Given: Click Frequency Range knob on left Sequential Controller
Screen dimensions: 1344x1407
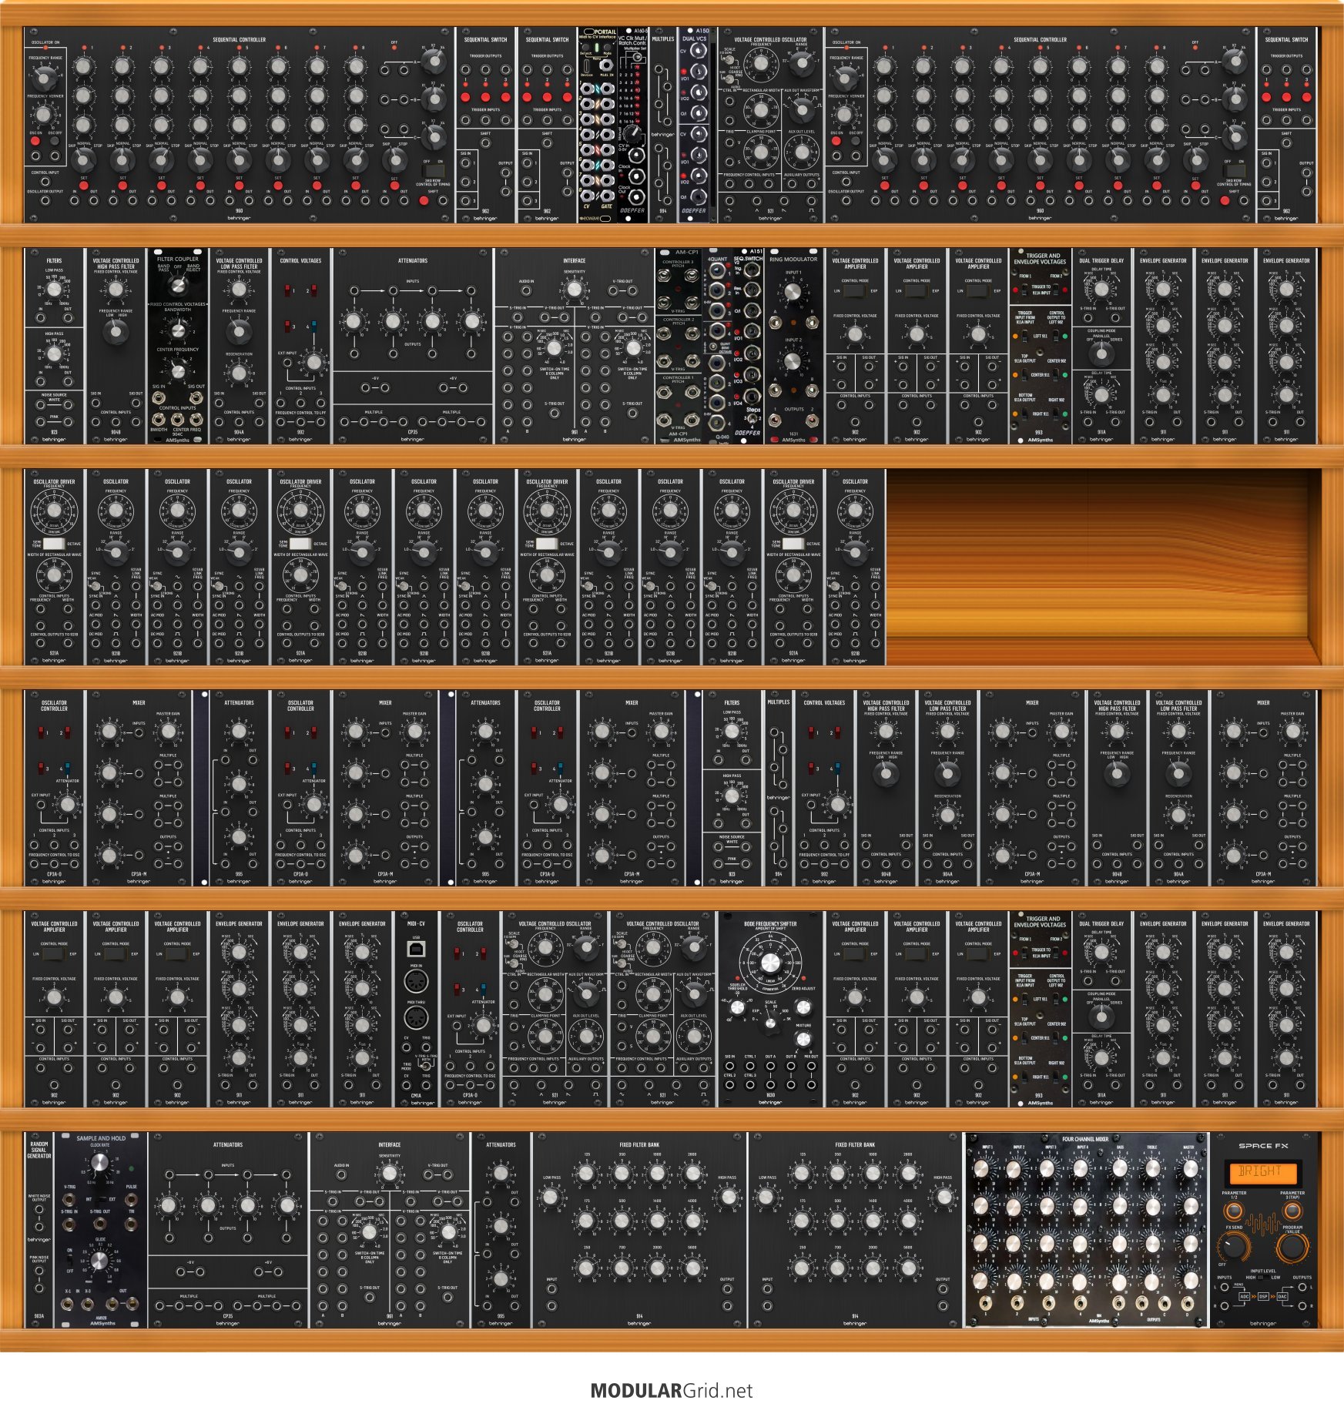Looking at the screenshot, I should [x=45, y=77].
